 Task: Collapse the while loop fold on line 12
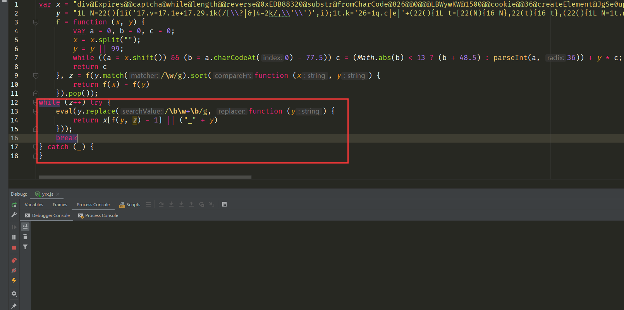point(36,102)
